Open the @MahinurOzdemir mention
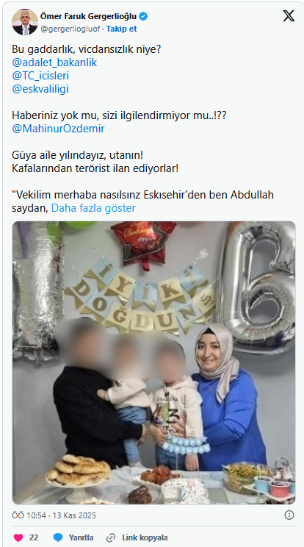This screenshot has height=547, width=304. tap(58, 129)
